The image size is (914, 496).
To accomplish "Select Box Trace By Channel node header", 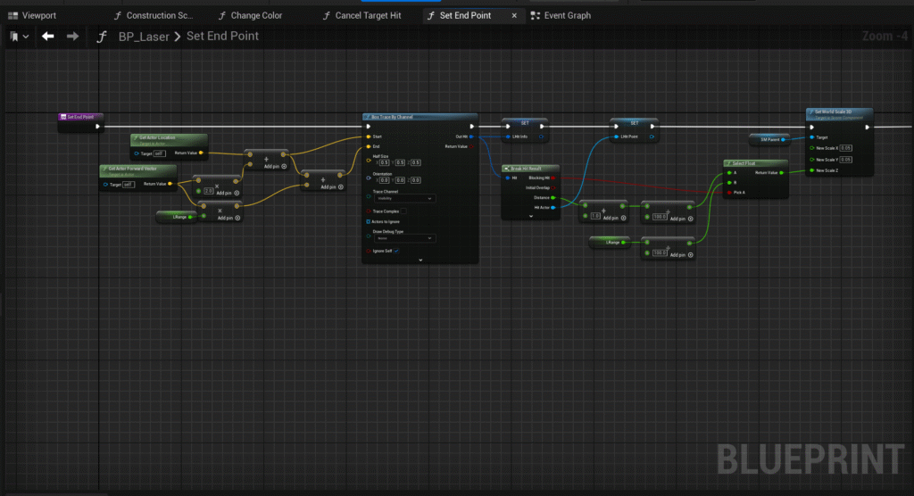I will point(420,117).
